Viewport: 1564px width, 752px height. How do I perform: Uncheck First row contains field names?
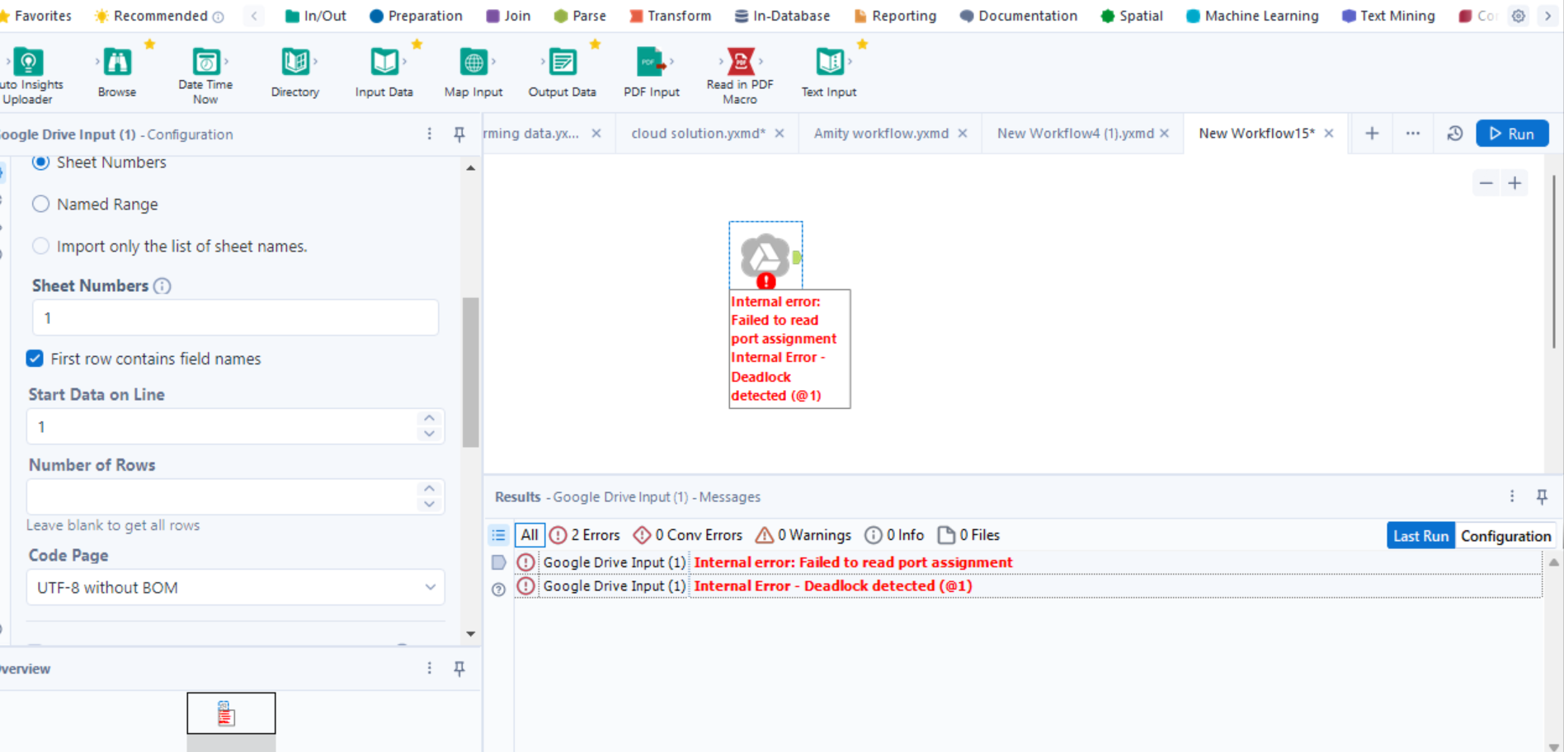pos(35,358)
